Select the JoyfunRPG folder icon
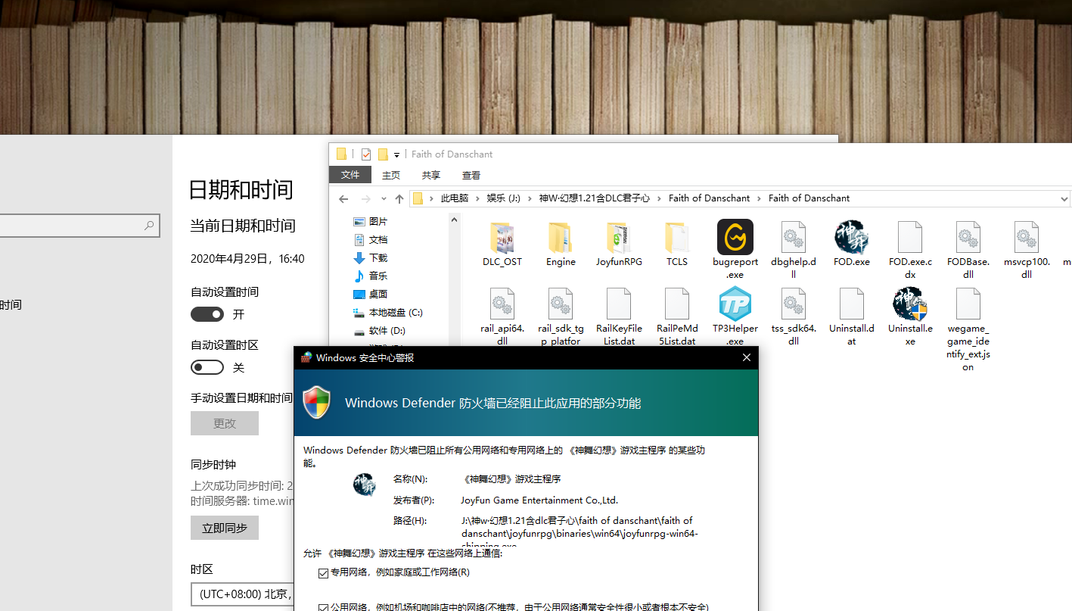 (619, 238)
